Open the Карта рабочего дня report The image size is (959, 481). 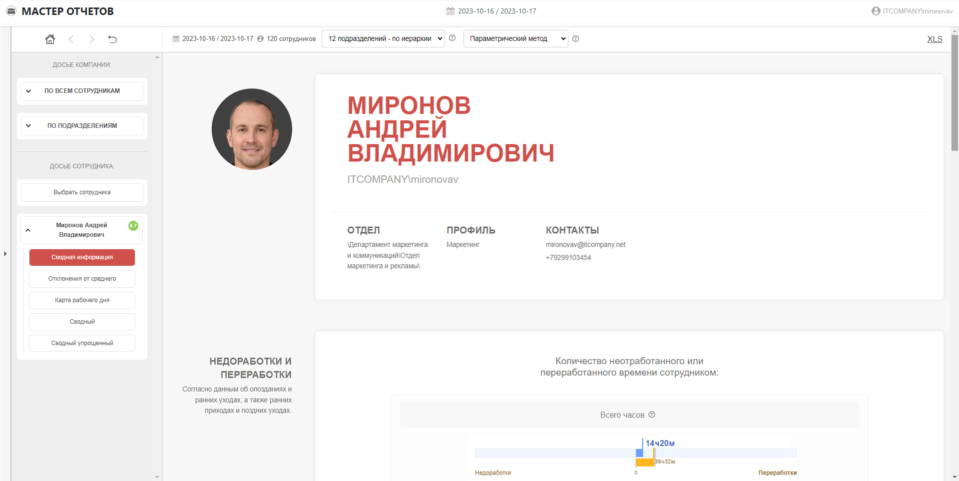pos(82,300)
